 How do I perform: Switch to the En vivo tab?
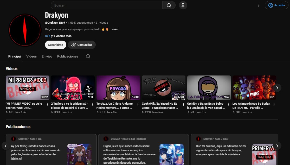pos(47,56)
